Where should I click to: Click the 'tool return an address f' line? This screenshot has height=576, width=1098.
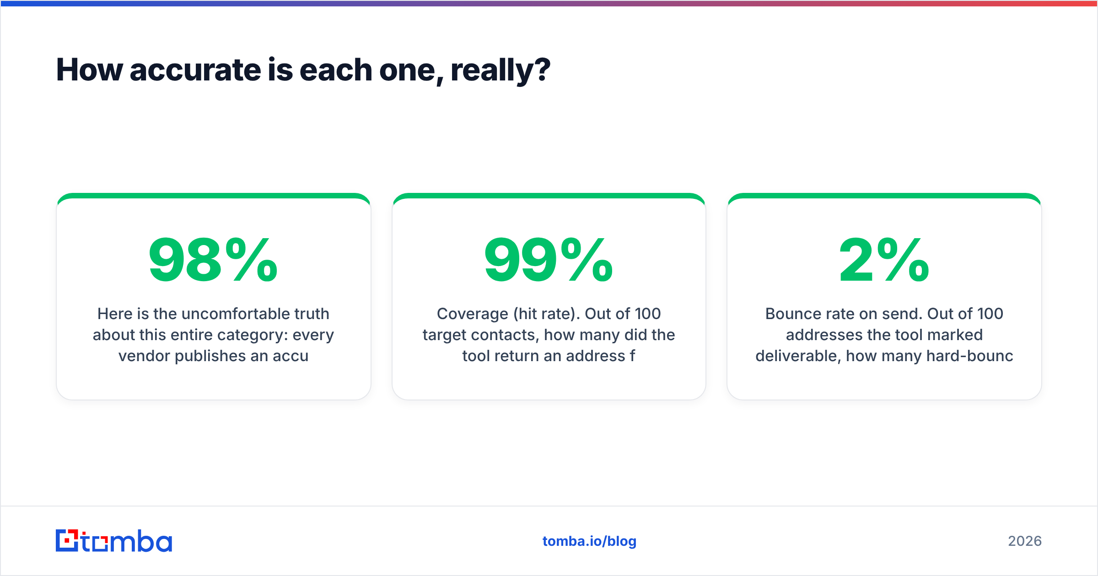point(549,356)
